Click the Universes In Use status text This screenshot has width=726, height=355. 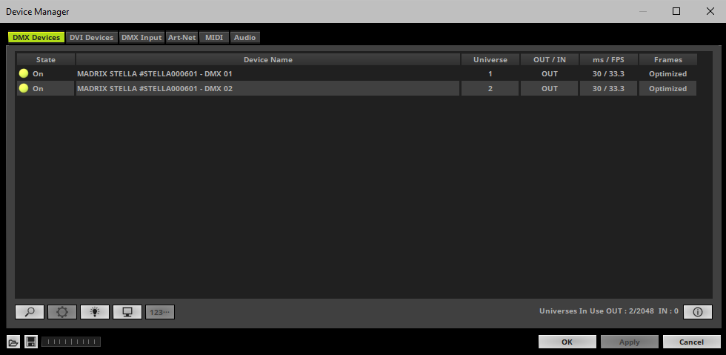click(609, 311)
